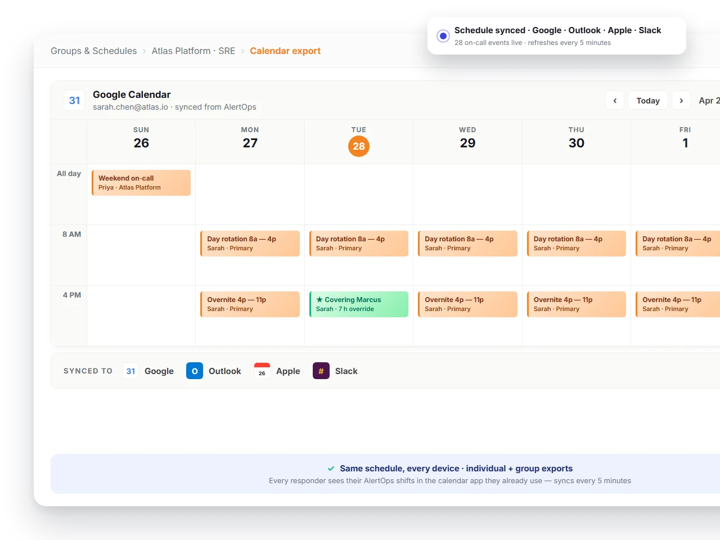
Task: Open Monday Overnite 4p–11p event
Action: tap(250, 304)
